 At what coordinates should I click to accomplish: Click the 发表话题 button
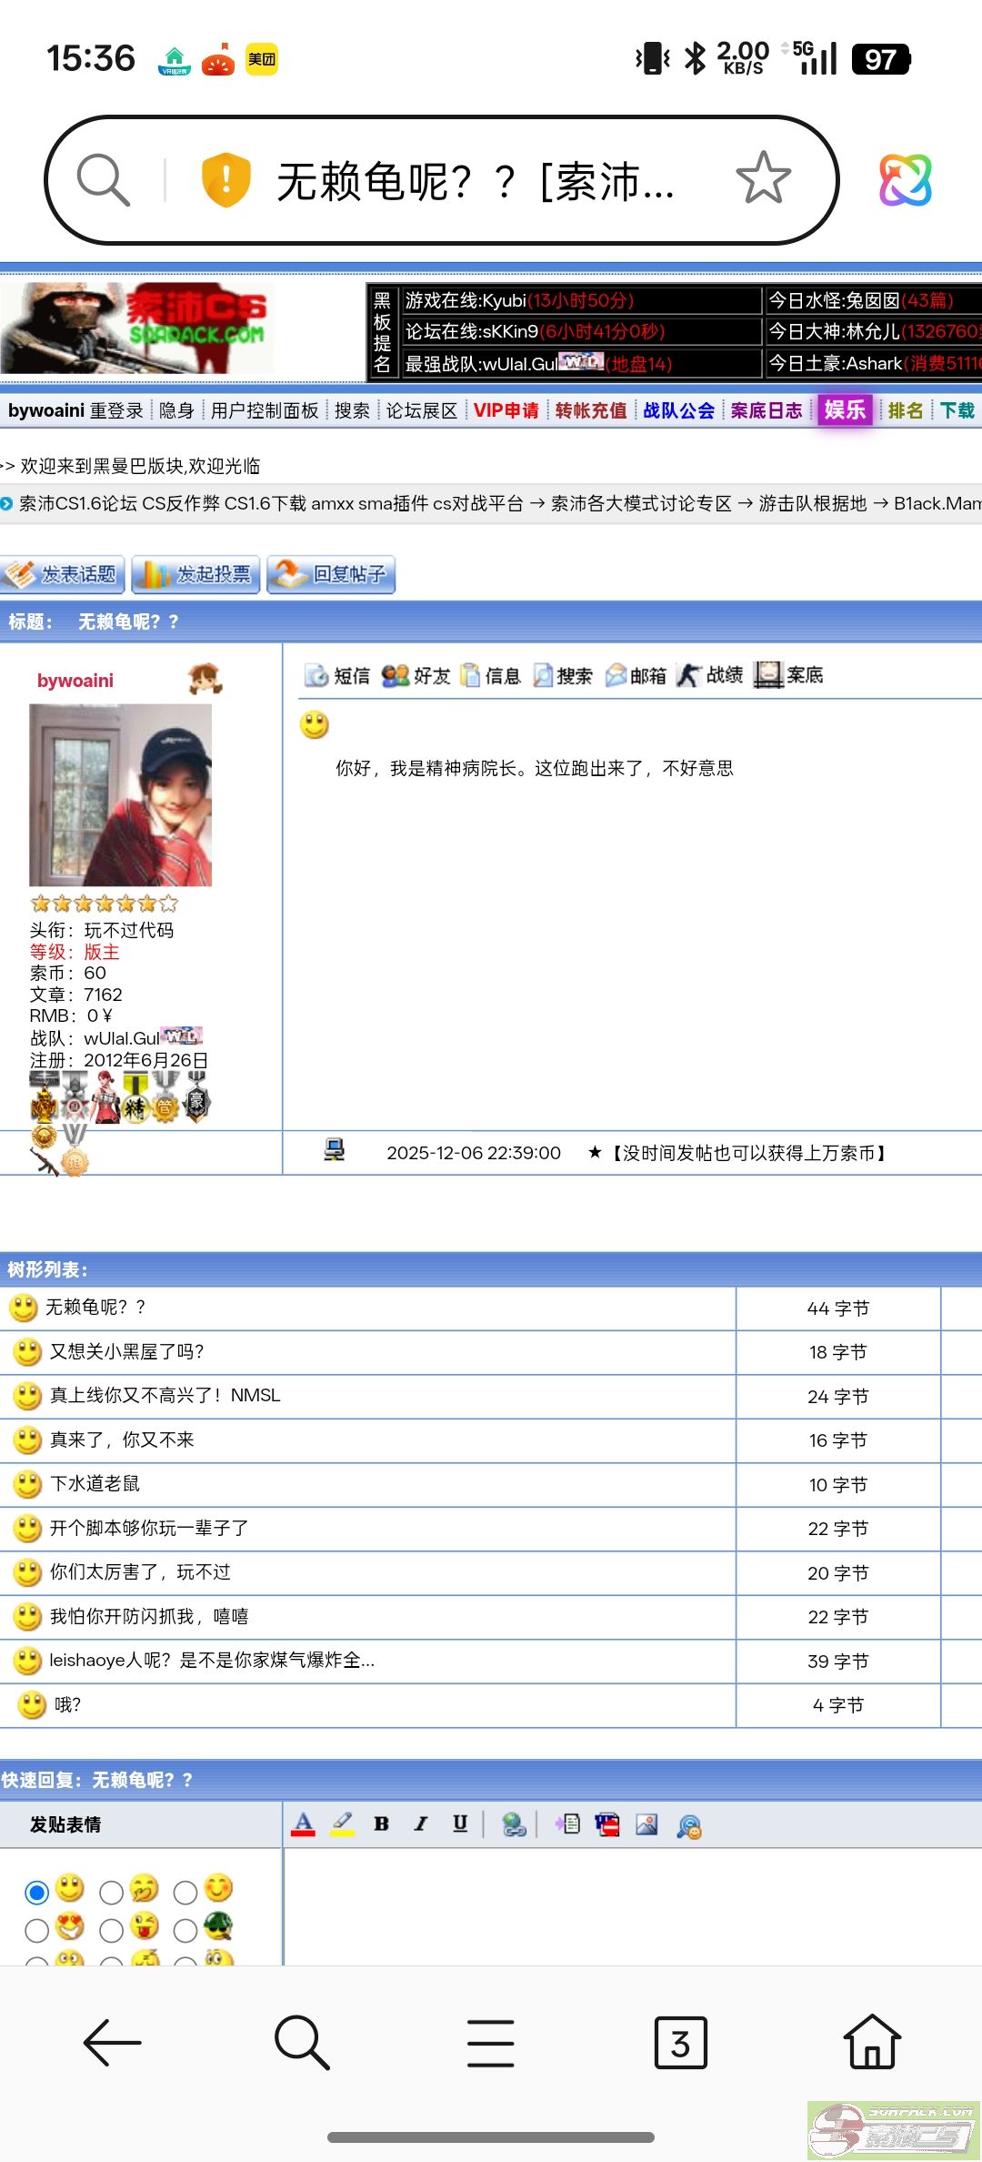(62, 574)
